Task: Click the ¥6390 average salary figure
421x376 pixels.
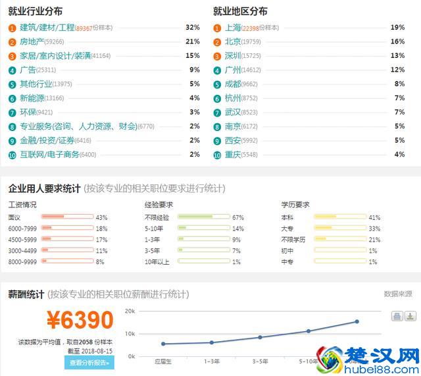Action: tap(80, 320)
